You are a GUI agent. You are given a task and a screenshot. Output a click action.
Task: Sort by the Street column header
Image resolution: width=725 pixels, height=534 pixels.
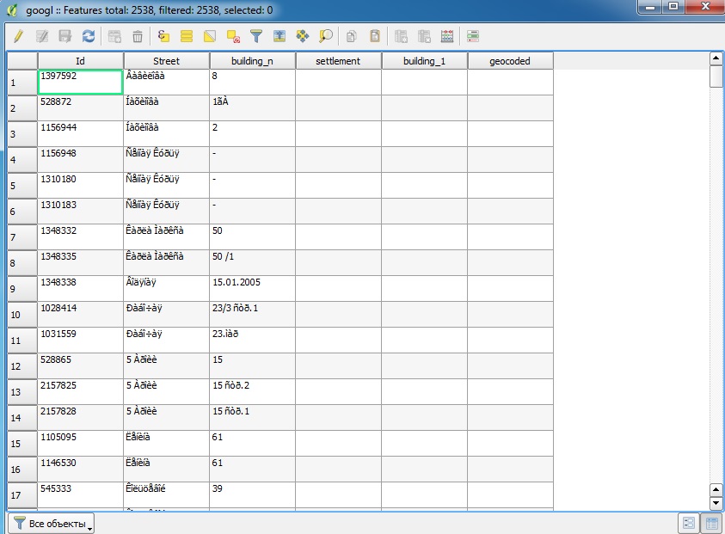point(167,61)
